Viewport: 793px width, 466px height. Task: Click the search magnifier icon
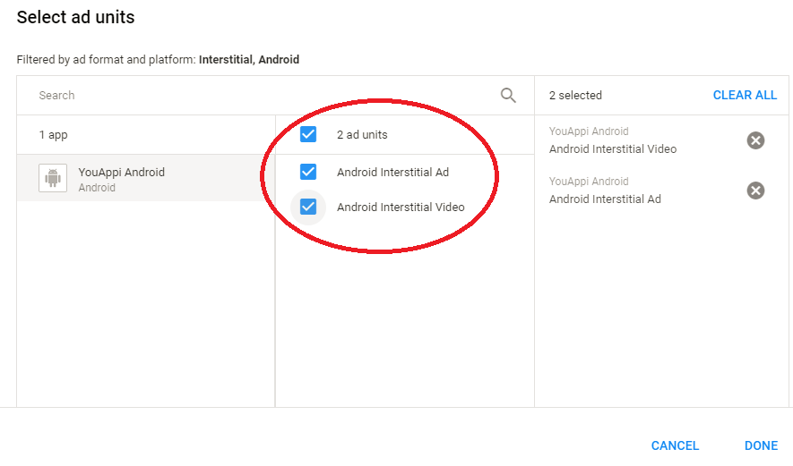[508, 96]
